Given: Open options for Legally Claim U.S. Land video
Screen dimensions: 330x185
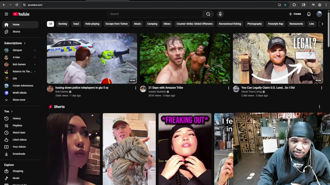Looking at the screenshot, I should coord(321,88).
